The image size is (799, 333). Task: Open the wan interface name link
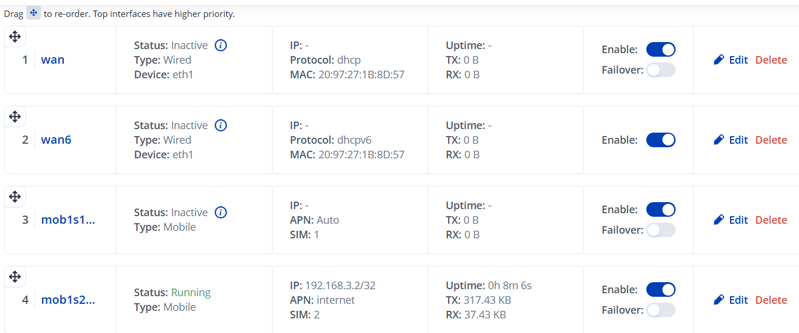(53, 60)
